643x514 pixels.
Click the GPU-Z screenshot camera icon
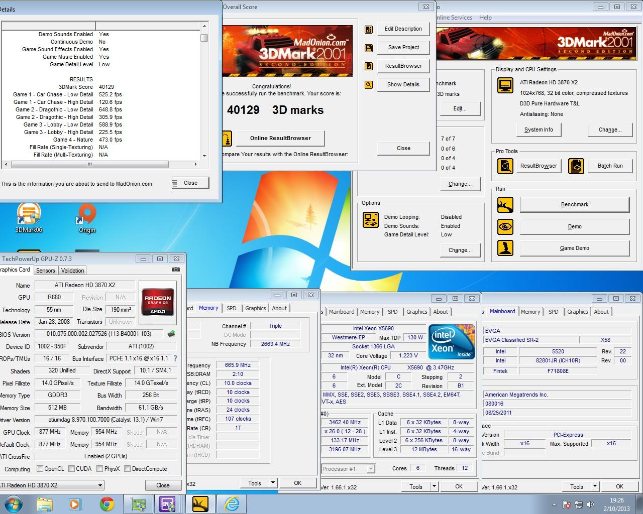[x=176, y=270]
